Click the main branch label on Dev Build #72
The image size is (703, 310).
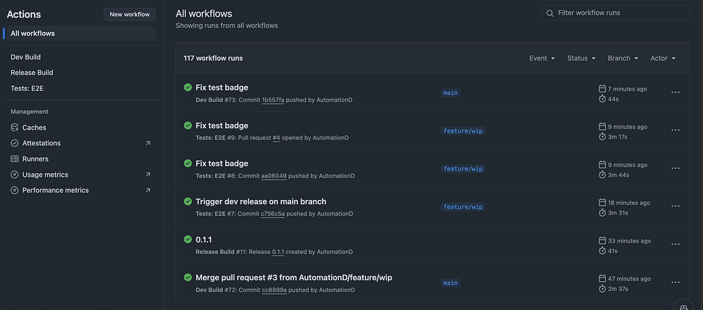[x=450, y=283]
